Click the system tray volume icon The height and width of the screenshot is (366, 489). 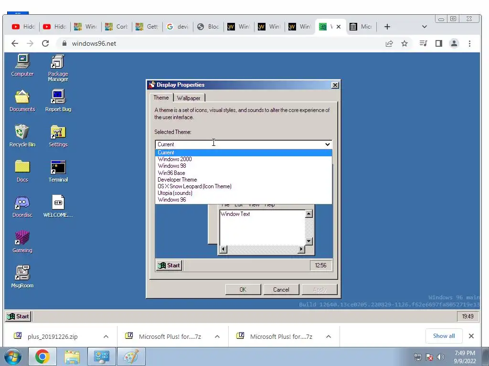tap(440, 357)
